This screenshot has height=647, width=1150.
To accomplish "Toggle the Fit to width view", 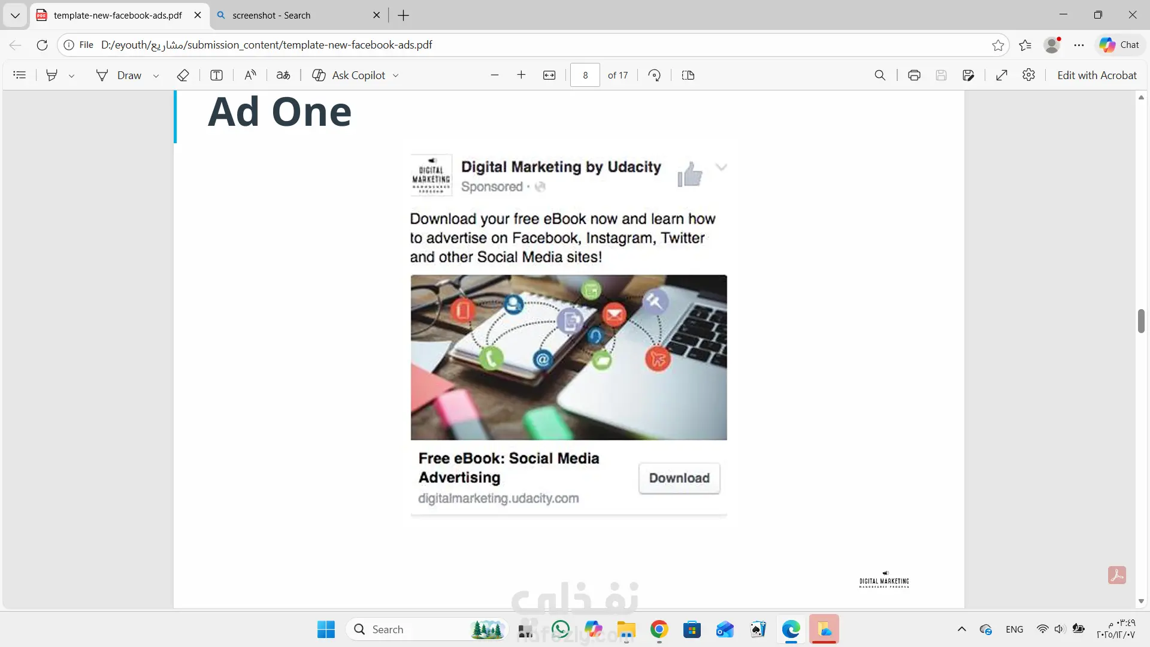I will pos(549,75).
